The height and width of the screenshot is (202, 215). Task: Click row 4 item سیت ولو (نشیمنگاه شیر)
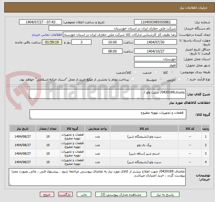[x=144, y=162]
